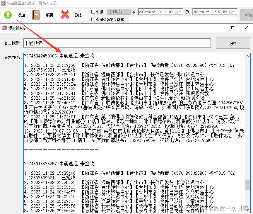Click the notebook Edit icon
This screenshot has width=253, height=214.
click(36, 15)
